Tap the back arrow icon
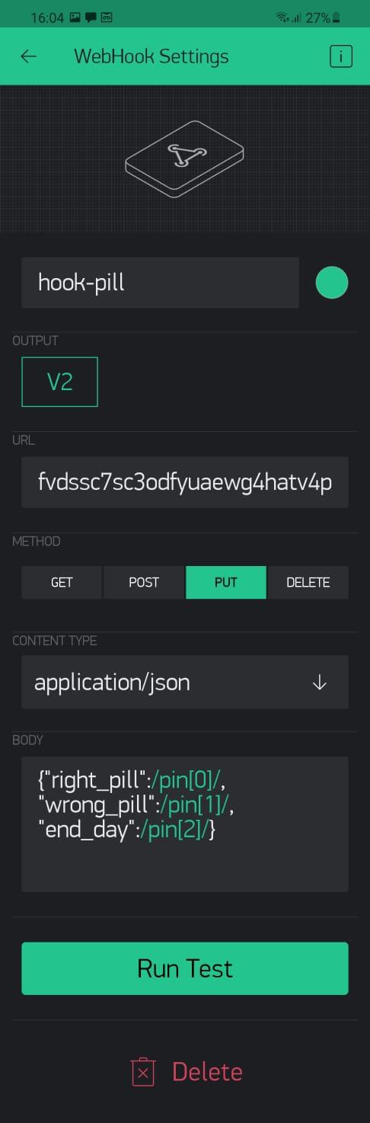Viewport: 370px width, 1123px height. coord(29,56)
